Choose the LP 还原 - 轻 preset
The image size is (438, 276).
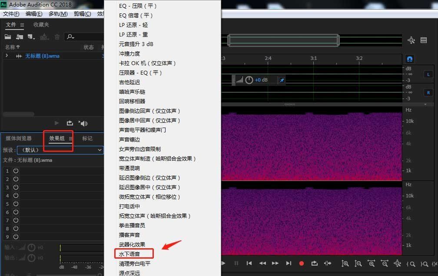(x=133, y=25)
